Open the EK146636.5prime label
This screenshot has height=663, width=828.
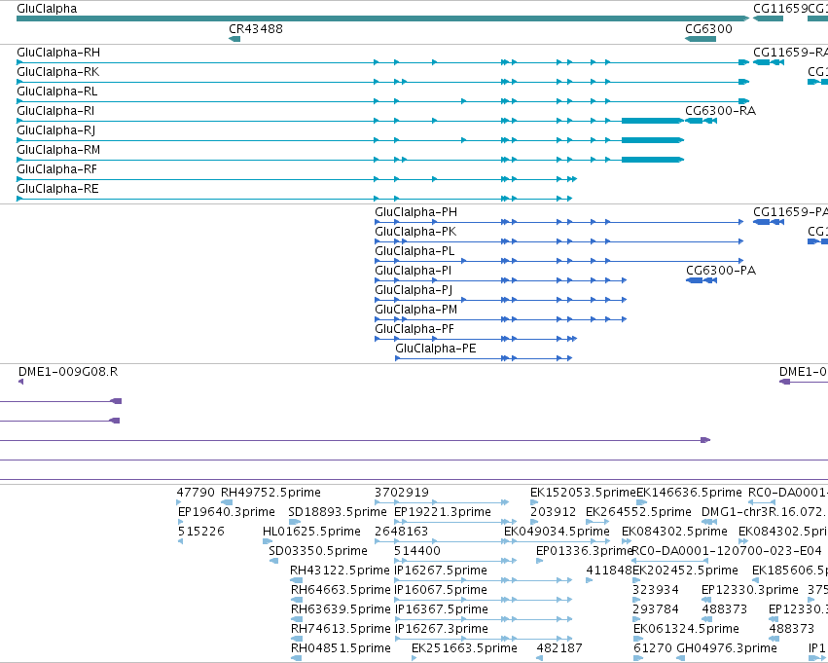(x=689, y=493)
